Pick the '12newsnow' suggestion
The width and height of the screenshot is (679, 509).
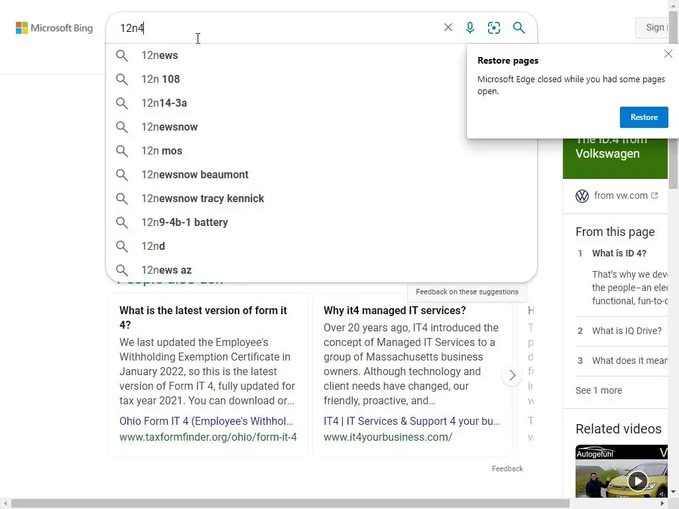point(322,127)
